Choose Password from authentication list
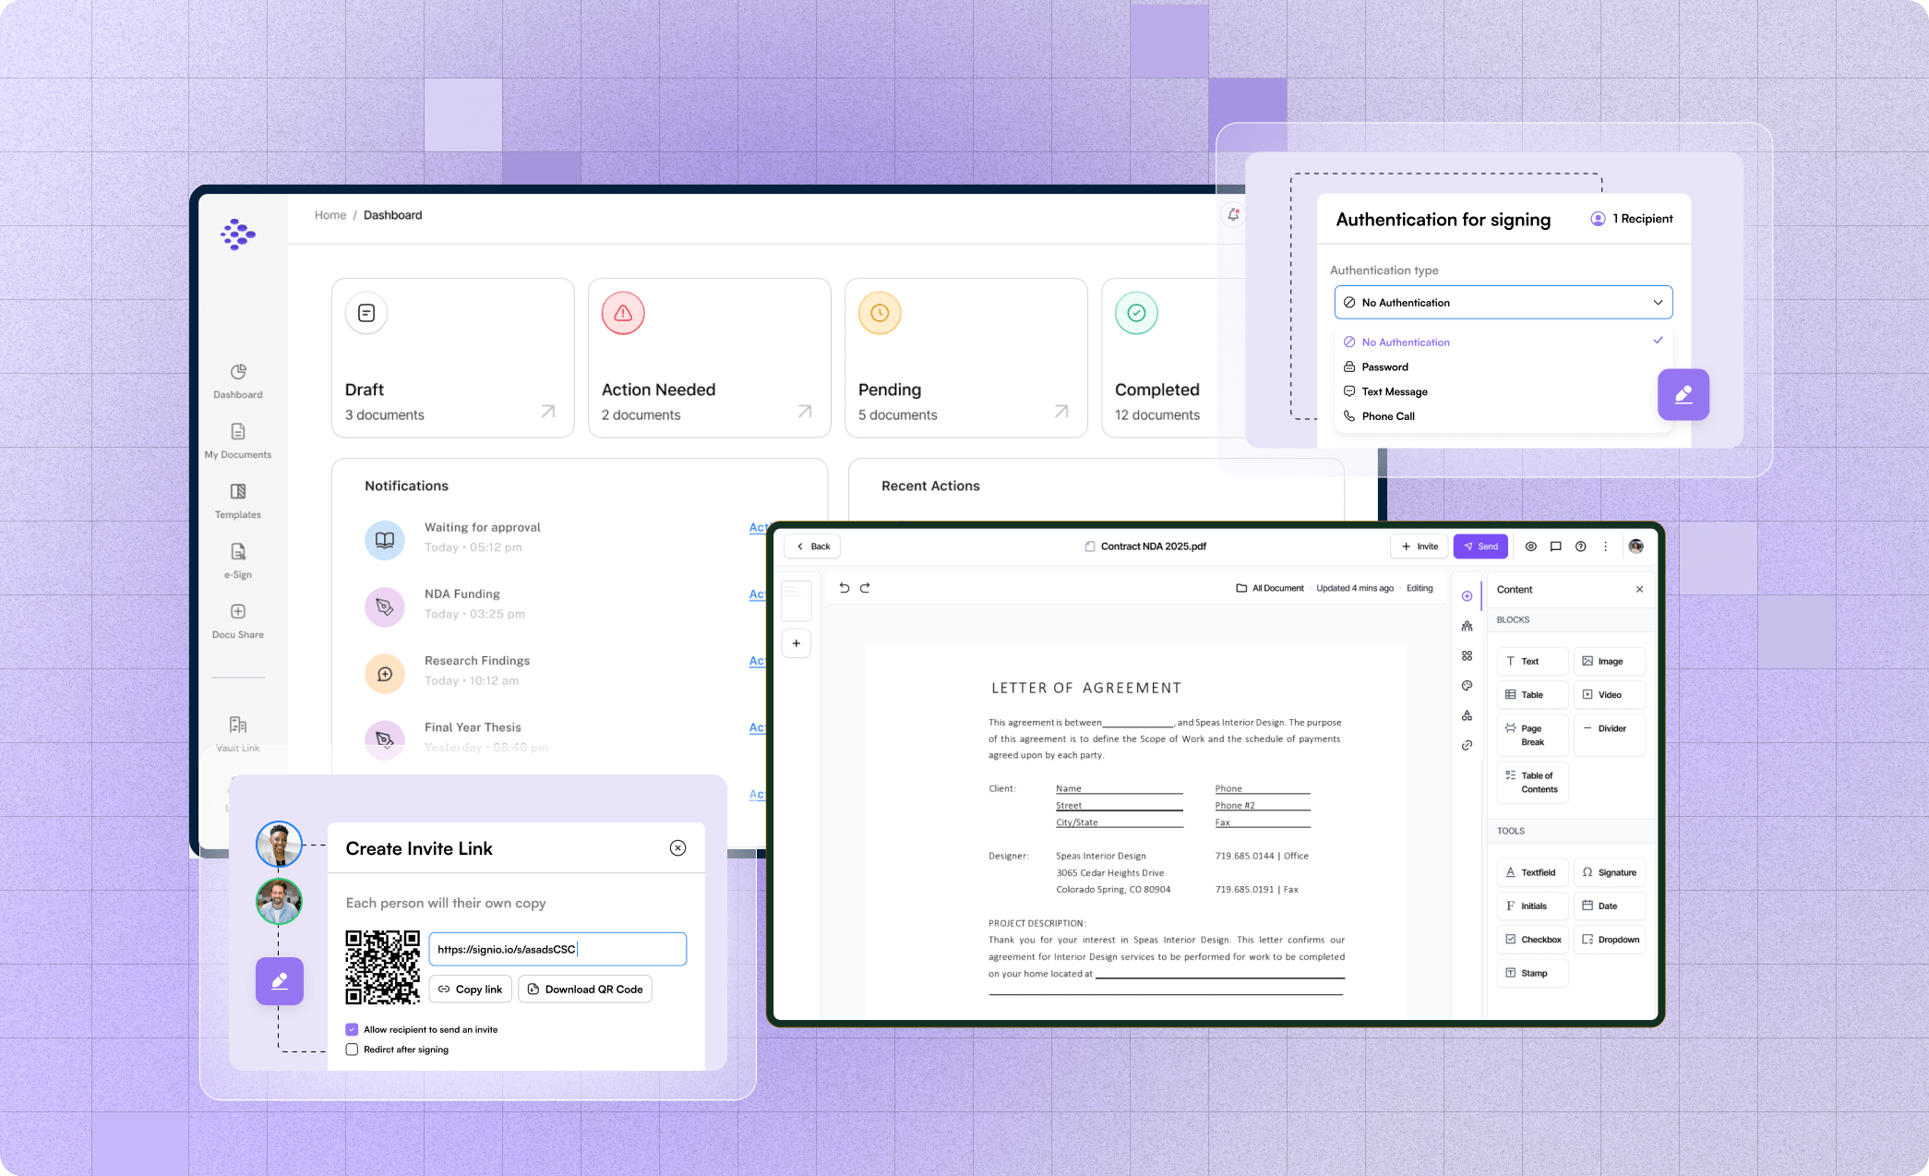 point(1384,366)
